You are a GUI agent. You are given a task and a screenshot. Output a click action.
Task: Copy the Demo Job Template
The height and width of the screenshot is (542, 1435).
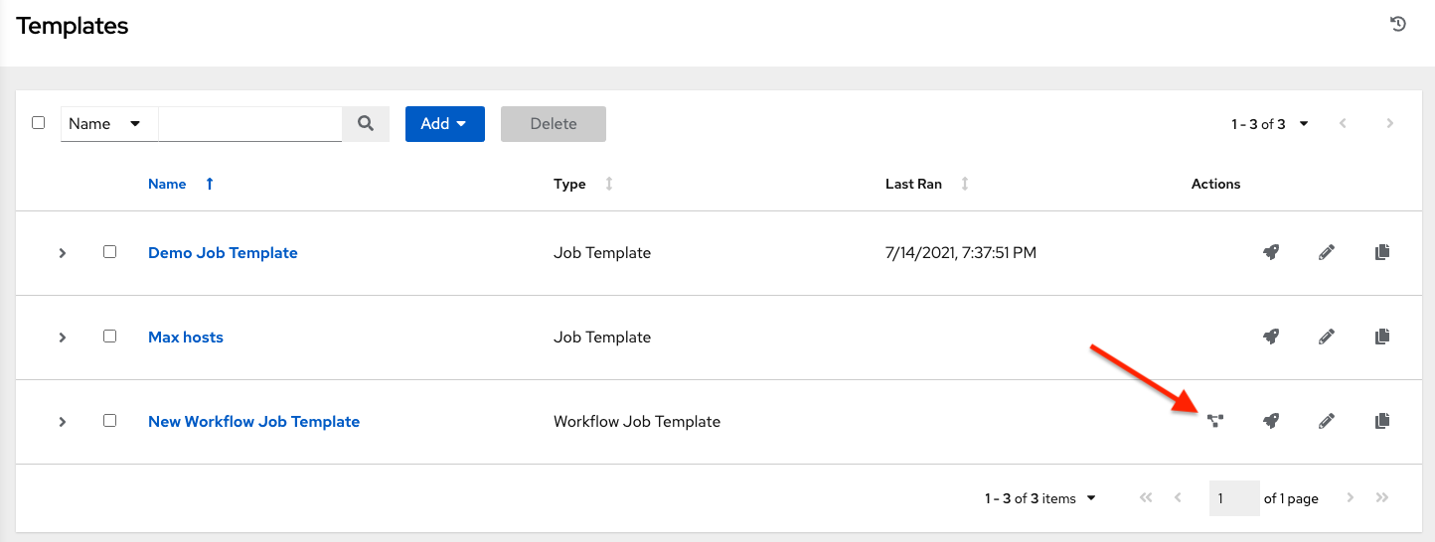tap(1381, 252)
